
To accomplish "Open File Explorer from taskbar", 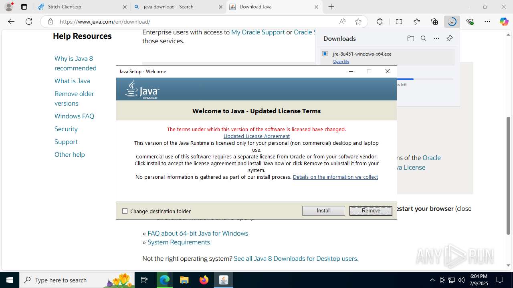I will click(184, 280).
